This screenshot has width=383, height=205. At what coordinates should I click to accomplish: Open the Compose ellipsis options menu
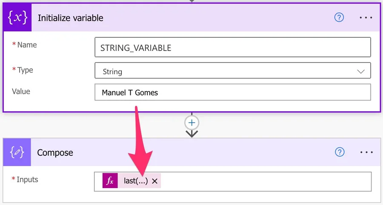point(366,152)
